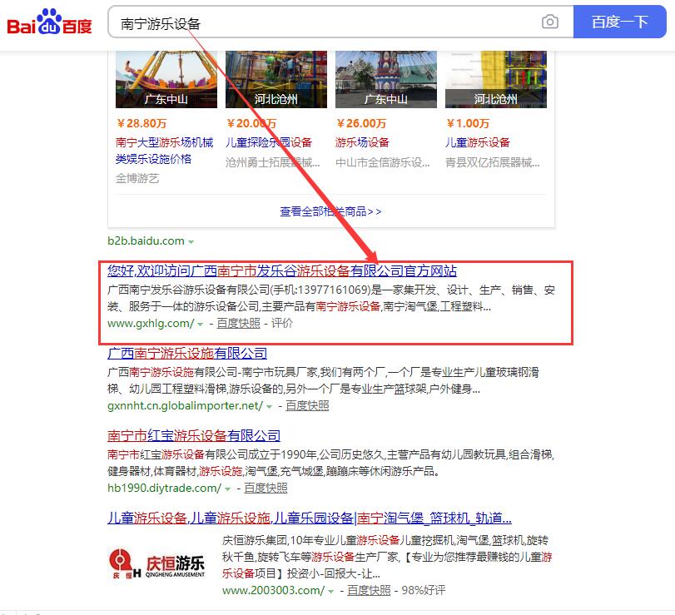This screenshot has height=615, width=675.
Task: Open link 儿童游乐设备 product
Action: coord(477,142)
